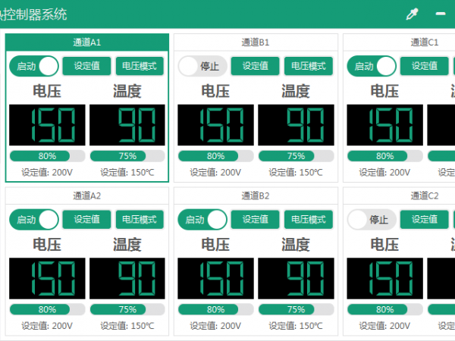The width and height of the screenshot is (455, 341).
Task: Enable the 停止 switch in 通道C2
Action: (372, 220)
